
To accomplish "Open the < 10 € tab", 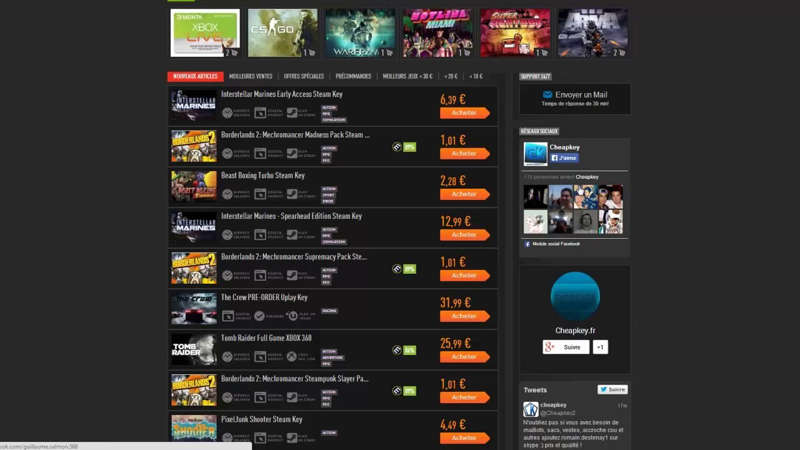I will pyautogui.click(x=476, y=76).
